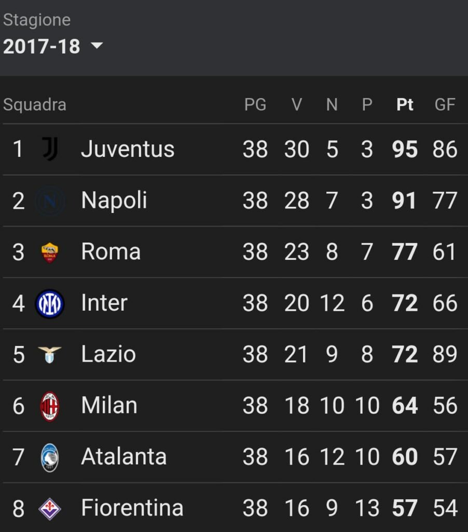Image resolution: width=468 pixels, height=532 pixels.
Task: Click the Juventus club logo
Action: click(x=50, y=149)
